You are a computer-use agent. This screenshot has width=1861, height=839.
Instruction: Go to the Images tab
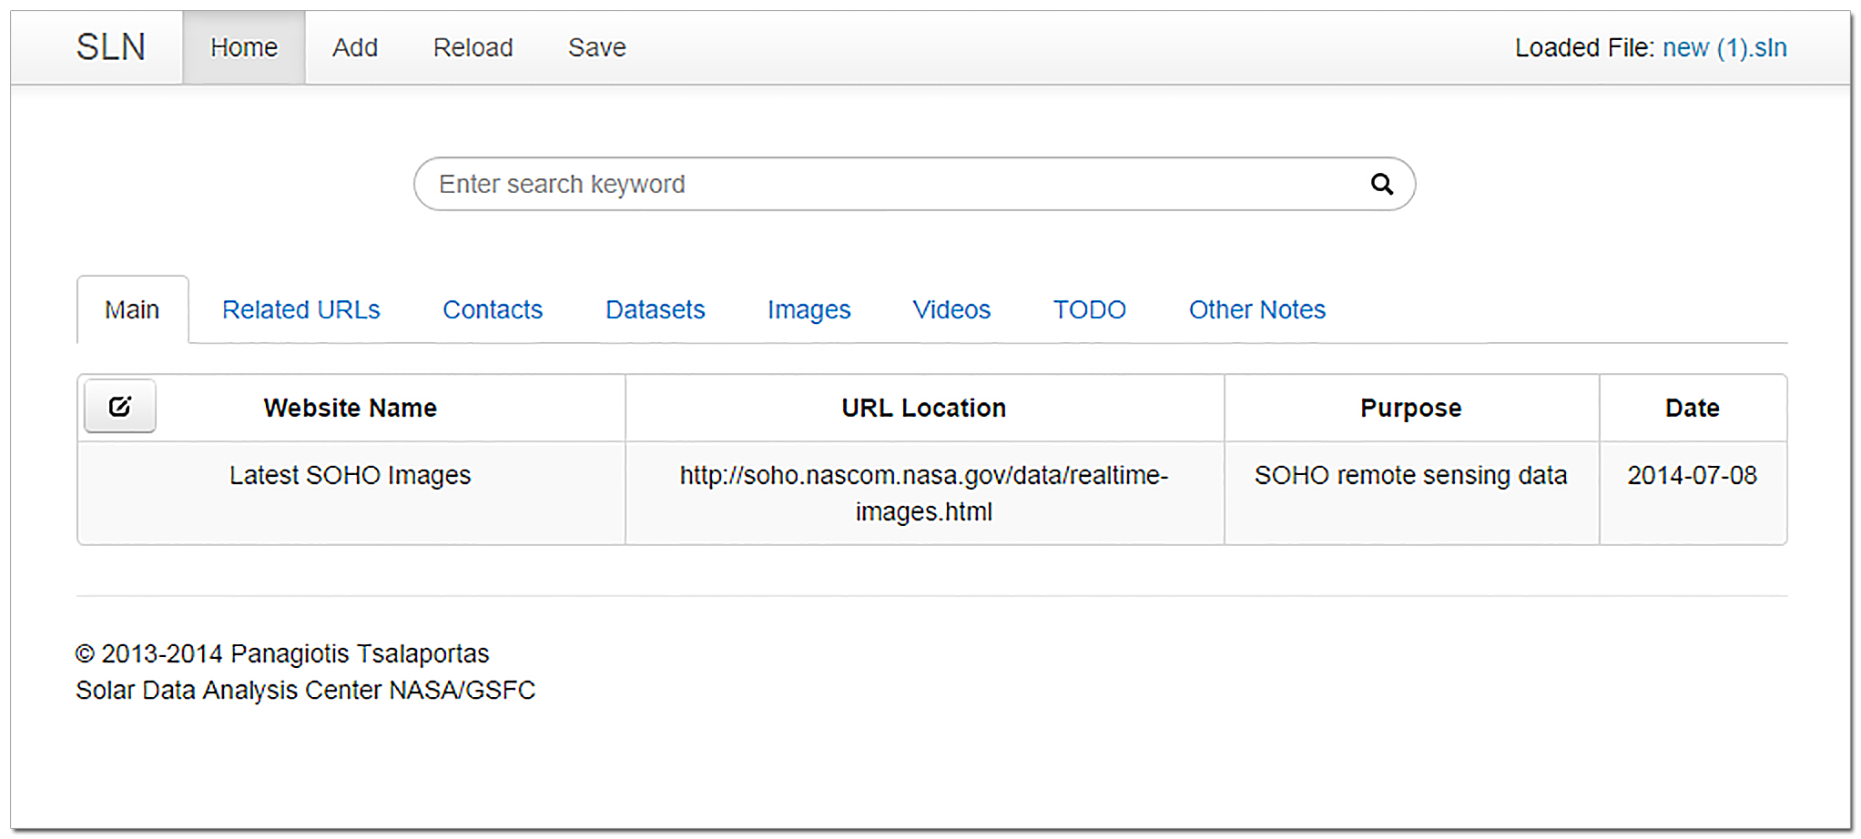click(808, 310)
